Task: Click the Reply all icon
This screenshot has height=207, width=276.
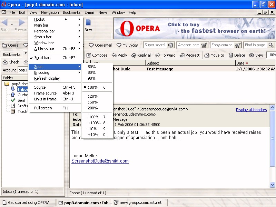Action: 133,55
